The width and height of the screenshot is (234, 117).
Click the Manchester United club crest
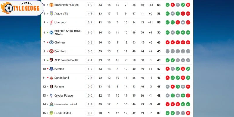(x=51, y=5)
